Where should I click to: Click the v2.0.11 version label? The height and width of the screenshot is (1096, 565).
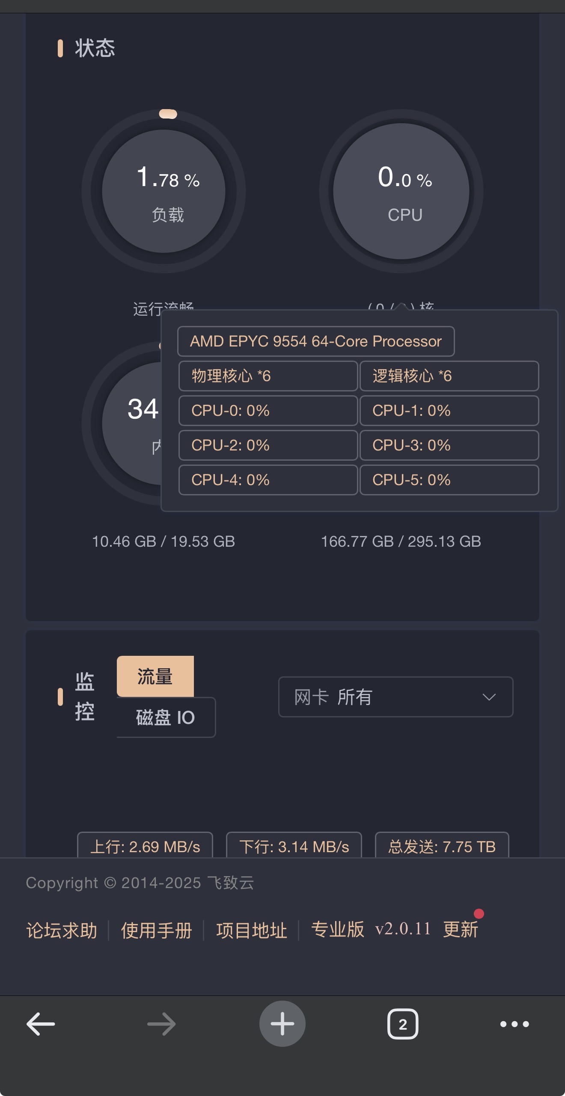tap(403, 929)
